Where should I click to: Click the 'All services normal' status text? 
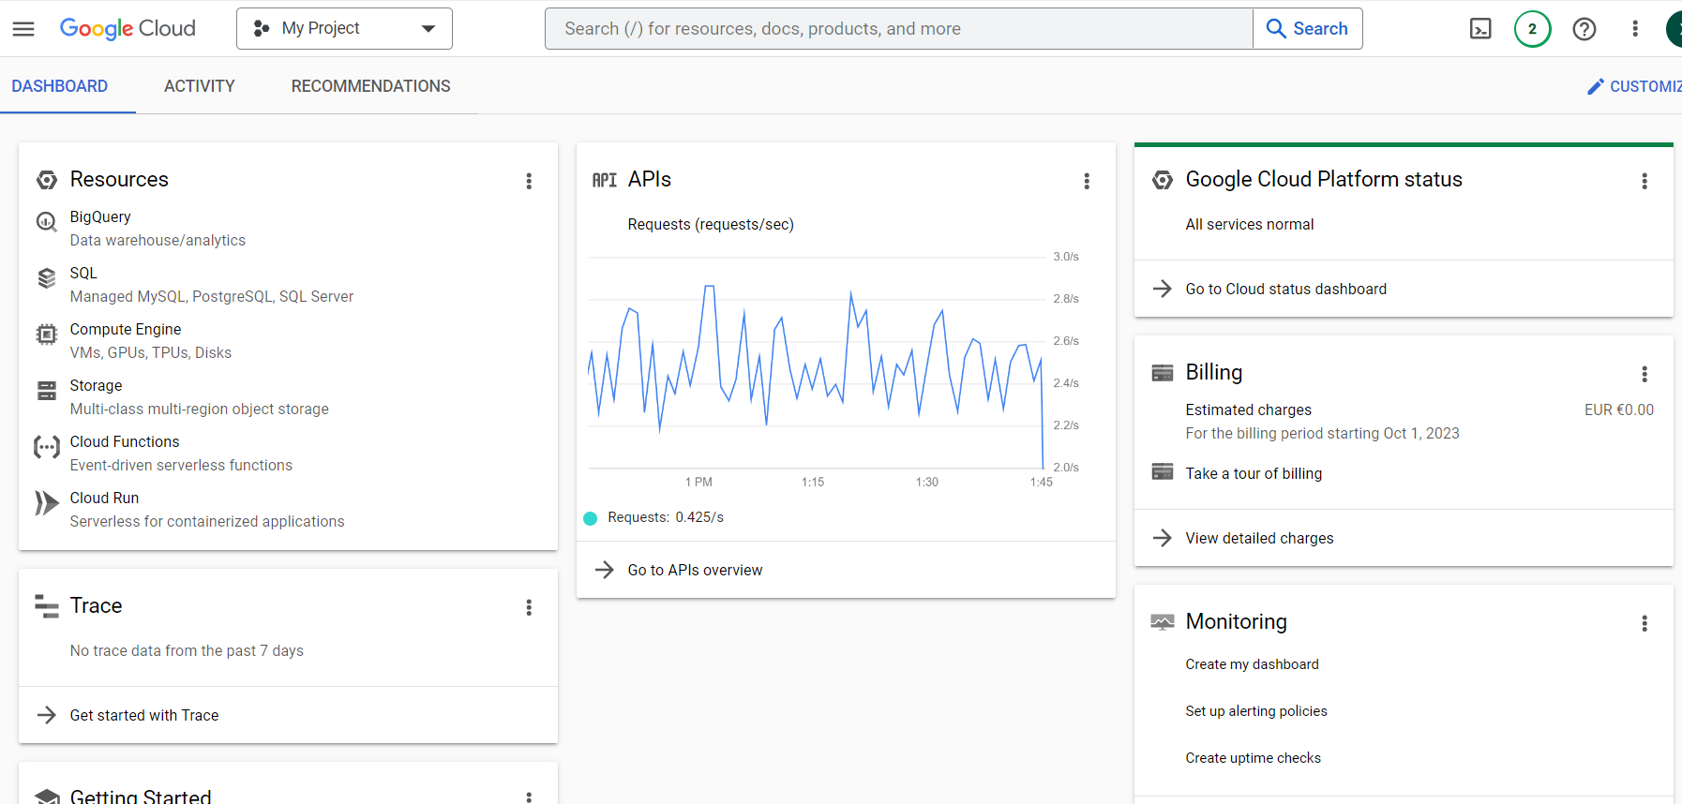coord(1249,224)
